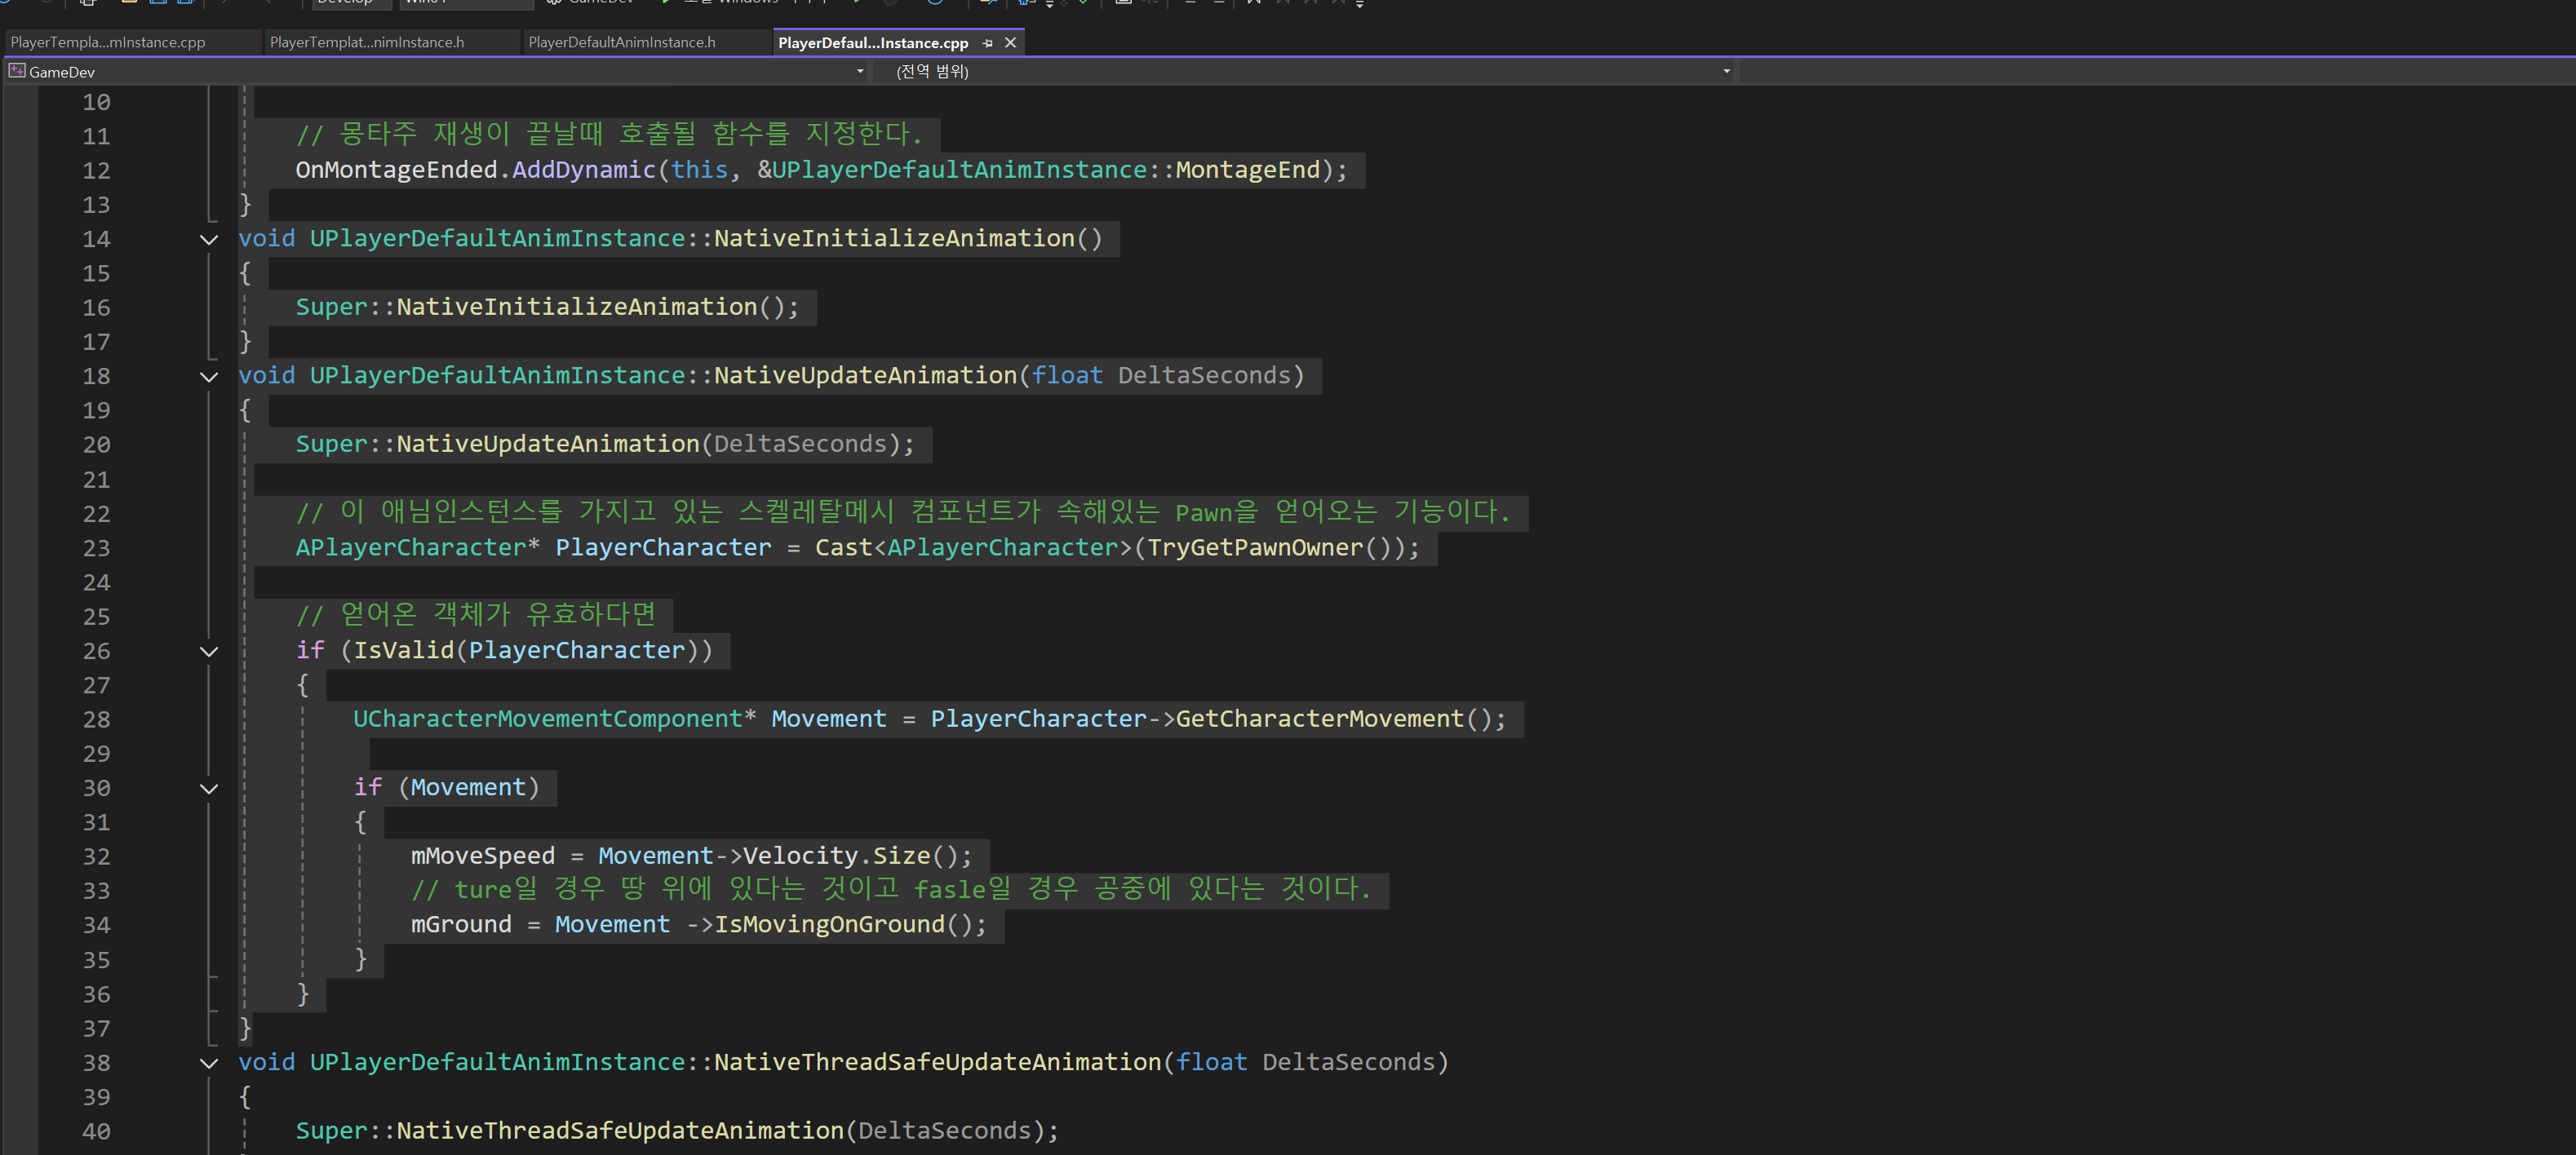2576x1155 pixels.
Task: Click the TryGetPawnOwner call on line 23
Action: tap(1254, 548)
